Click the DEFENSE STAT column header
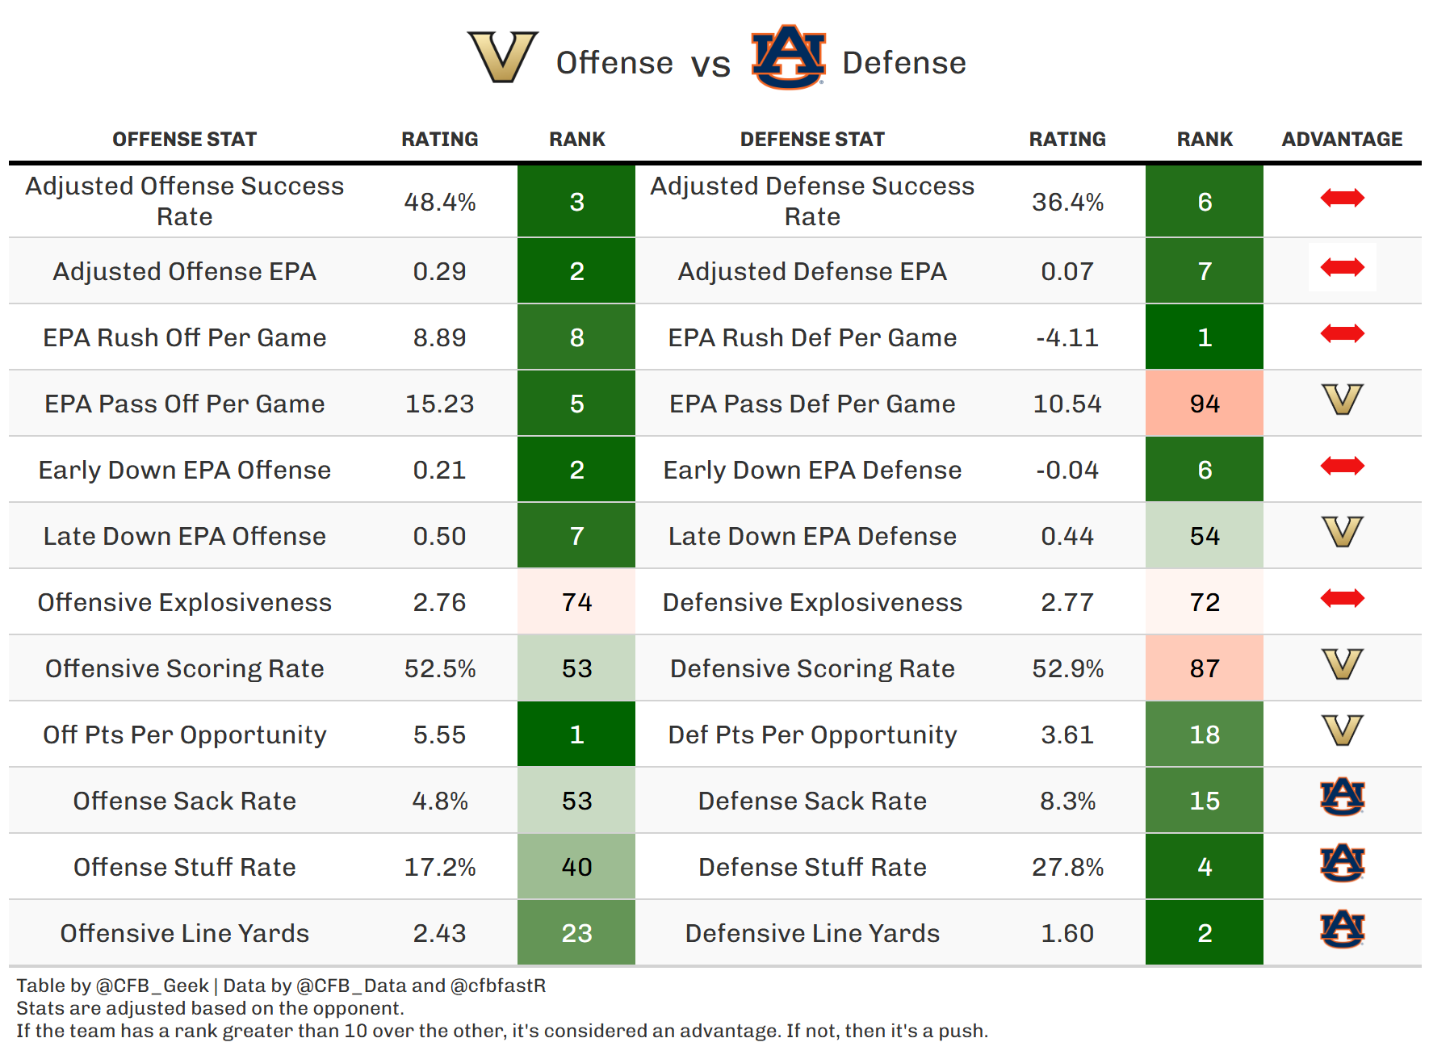 pos(812,140)
